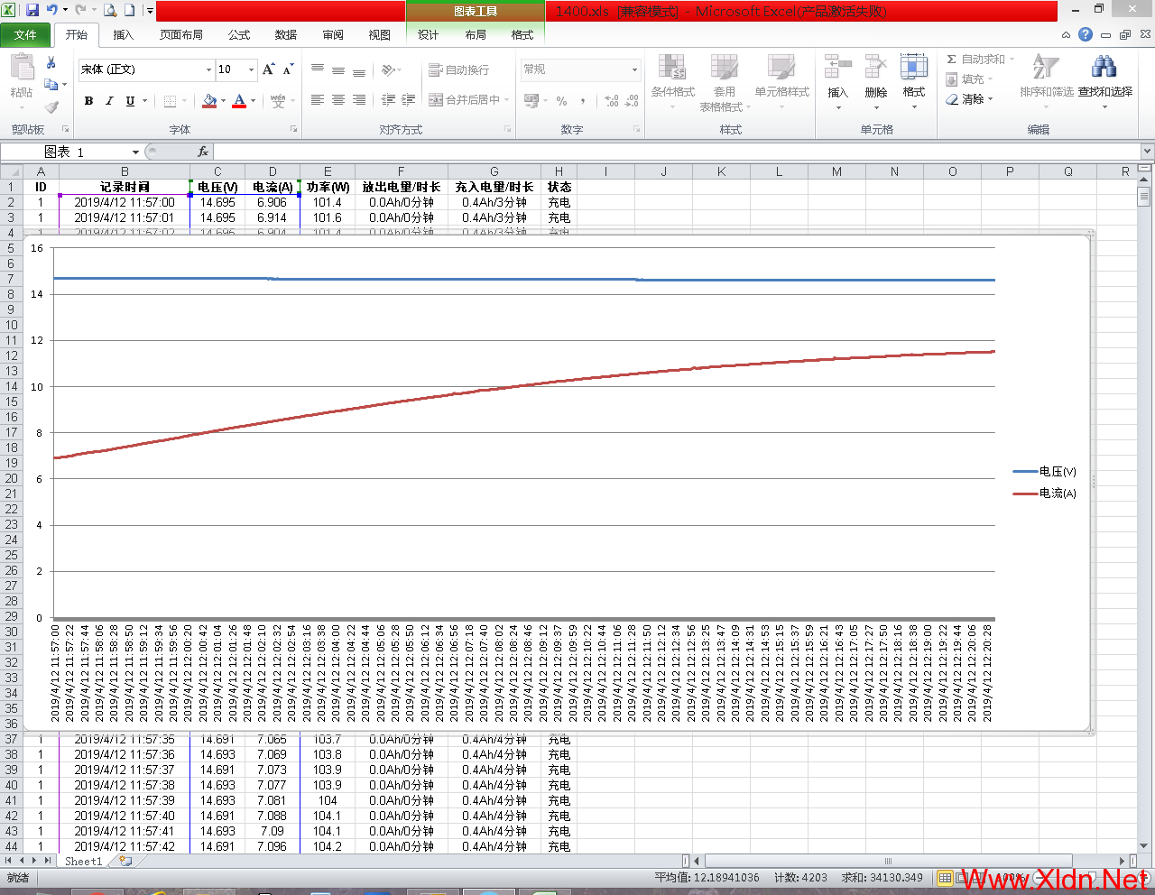This screenshot has height=895, width=1155.
Task: Switch to the Insert (插入) tab
Action: 123,34
